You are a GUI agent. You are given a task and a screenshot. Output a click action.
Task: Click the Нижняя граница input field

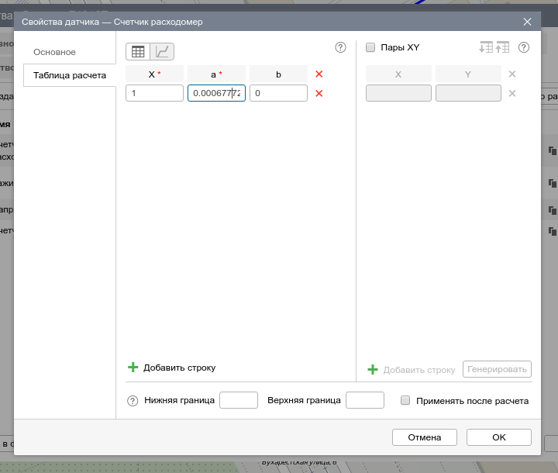(239, 400)
